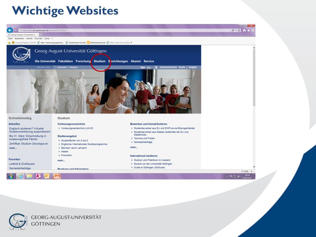Image resolution: width=316 pixels, height=237 pixels.
Task: Open Studium in the site navigation
Action: pyautogui.click(x=99, y=61)
